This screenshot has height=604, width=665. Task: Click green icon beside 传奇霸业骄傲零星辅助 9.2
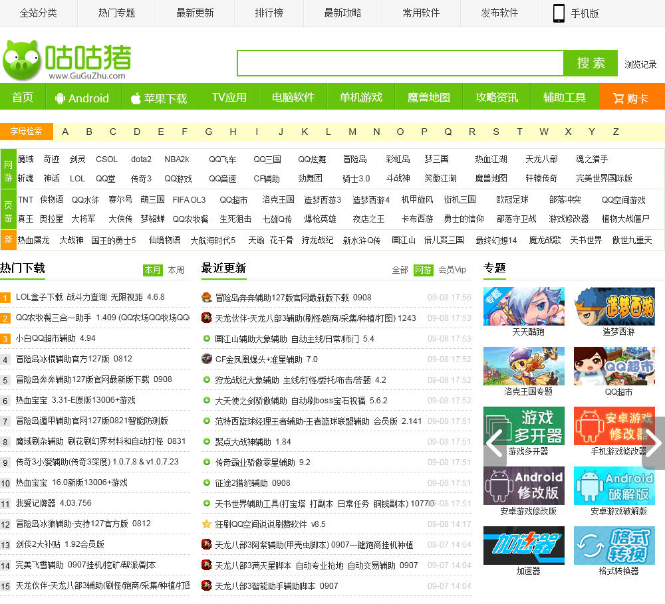pyautogui.click(x=207, y=462)
